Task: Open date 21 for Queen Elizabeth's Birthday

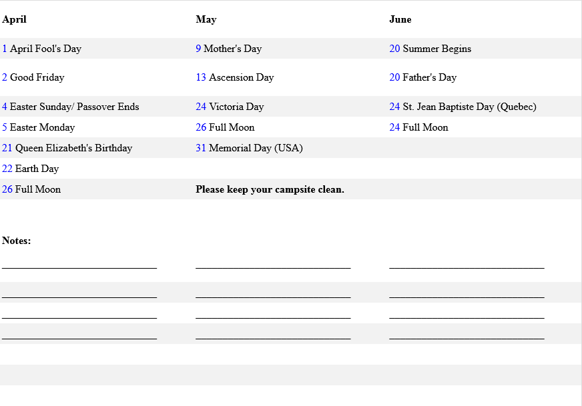Action: tap(7, 148)
